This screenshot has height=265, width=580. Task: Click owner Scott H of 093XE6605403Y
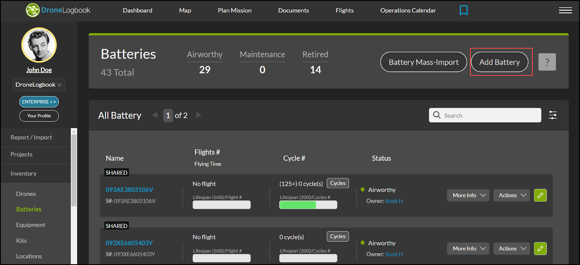click(x=394, y=254)
